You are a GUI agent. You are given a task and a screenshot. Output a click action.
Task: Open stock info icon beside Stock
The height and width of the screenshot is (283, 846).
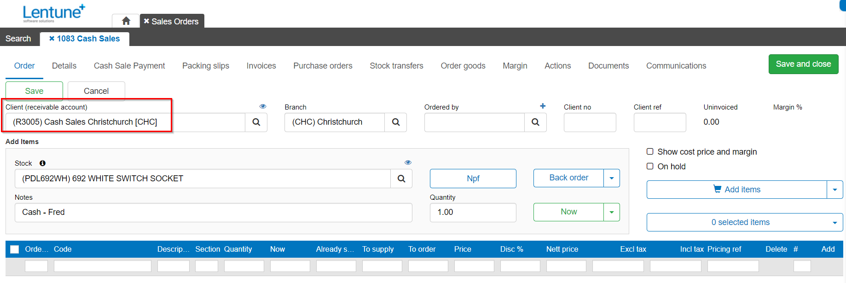[x=42, y=163]
